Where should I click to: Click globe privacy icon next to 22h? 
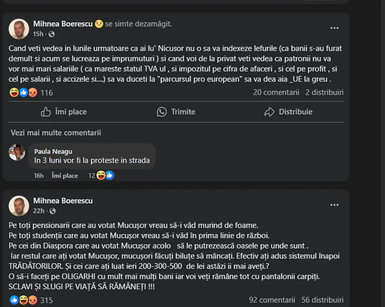tap(51, 211)
